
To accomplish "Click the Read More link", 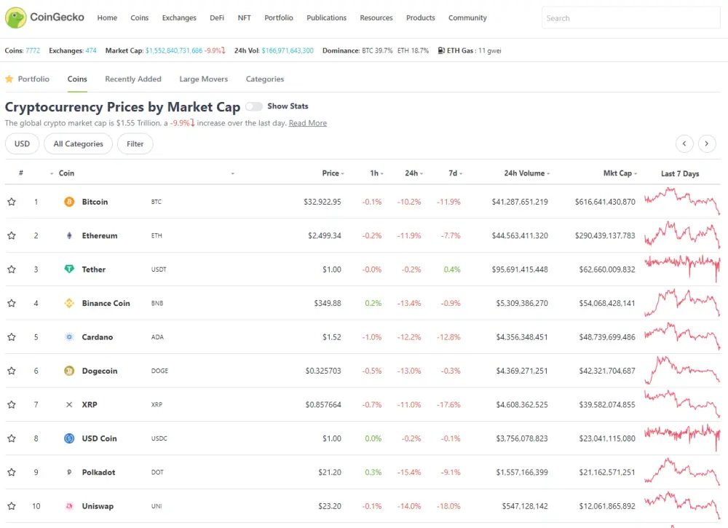I will (308, 123).
